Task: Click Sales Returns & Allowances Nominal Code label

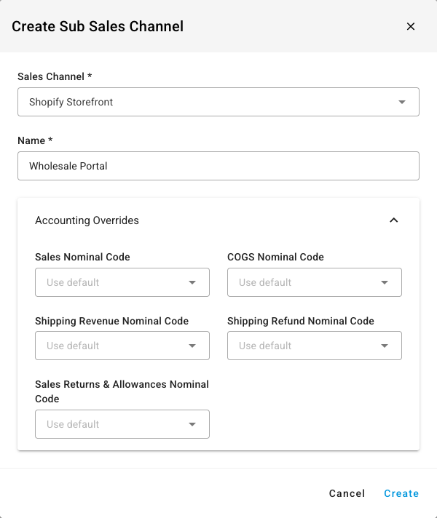Action: click(122, 391)
